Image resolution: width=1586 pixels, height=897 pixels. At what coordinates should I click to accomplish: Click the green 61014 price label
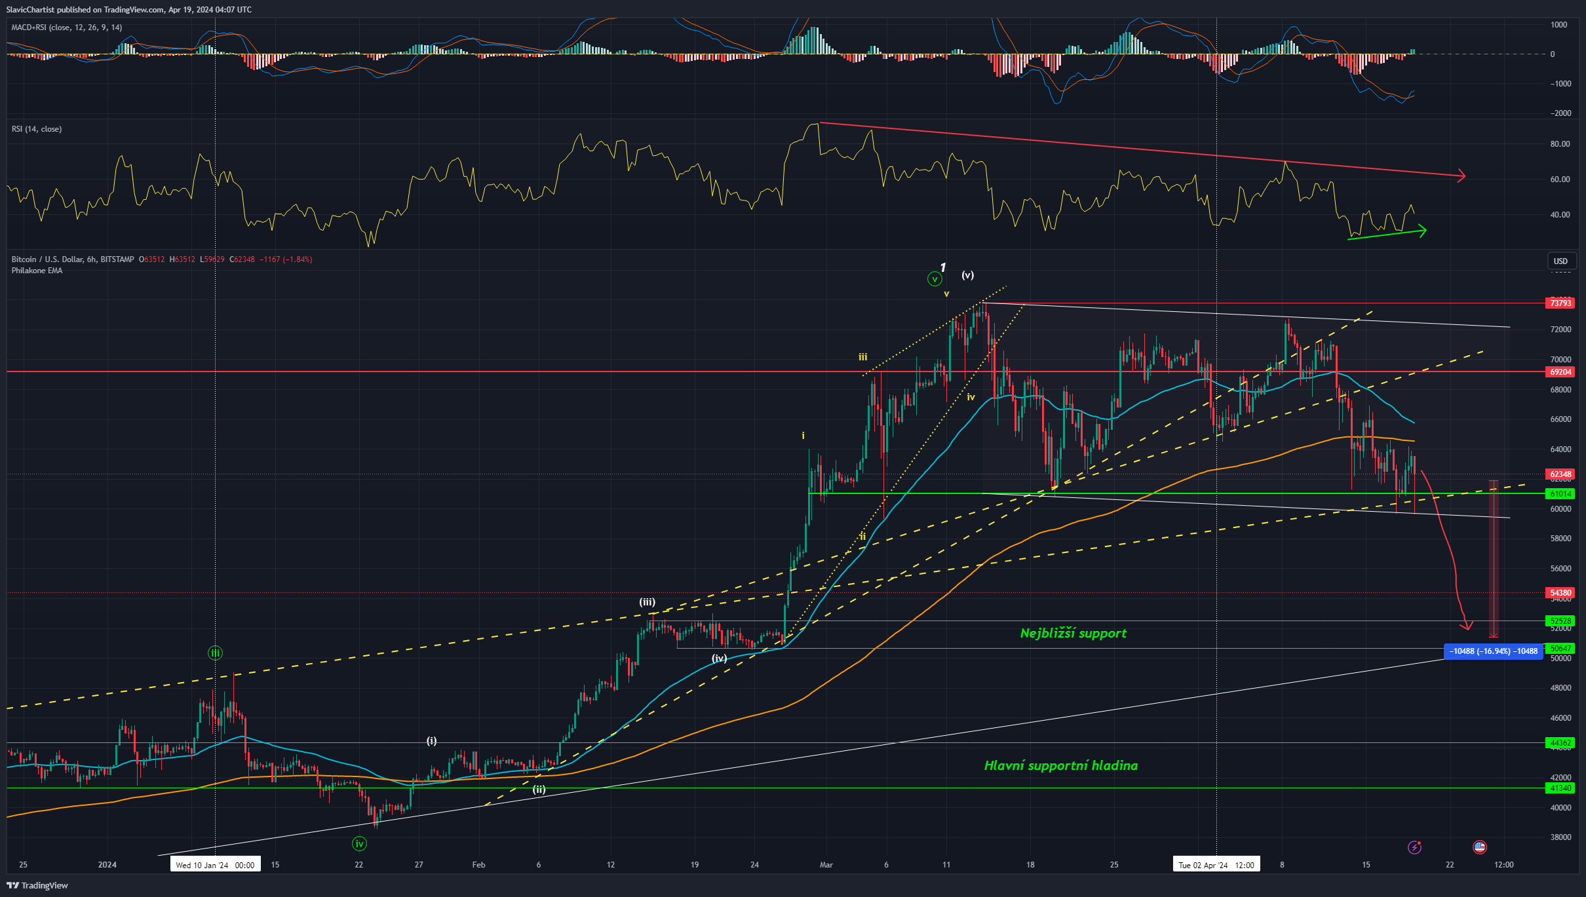click(x=1560, y=493)
